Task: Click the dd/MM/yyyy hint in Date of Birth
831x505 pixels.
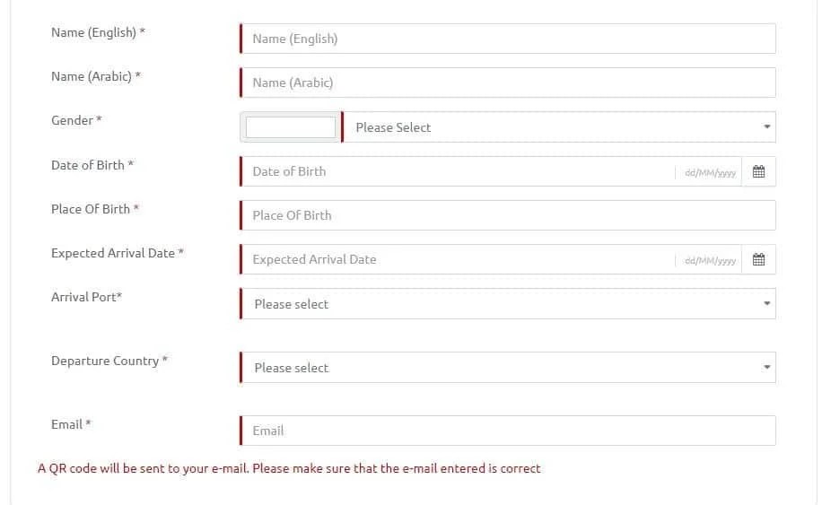Action: 710,173
